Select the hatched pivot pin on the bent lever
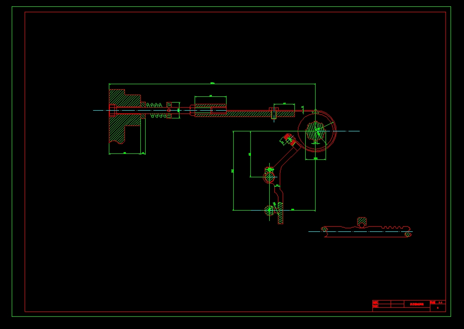 [x=270, y=177]
